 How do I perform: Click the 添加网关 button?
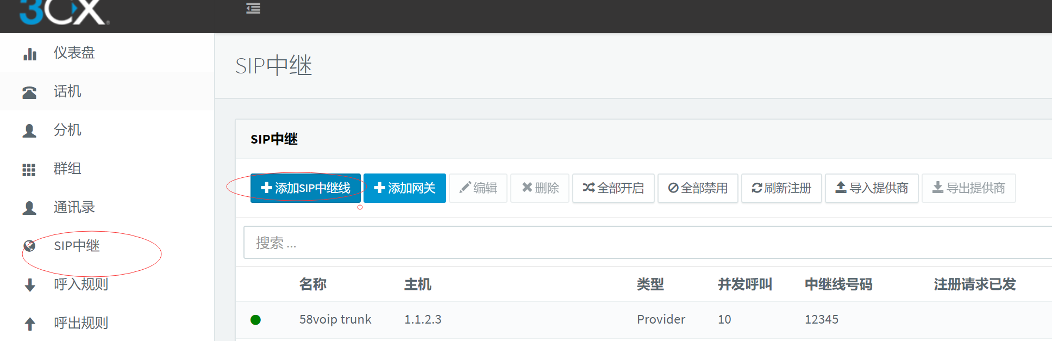405,188
